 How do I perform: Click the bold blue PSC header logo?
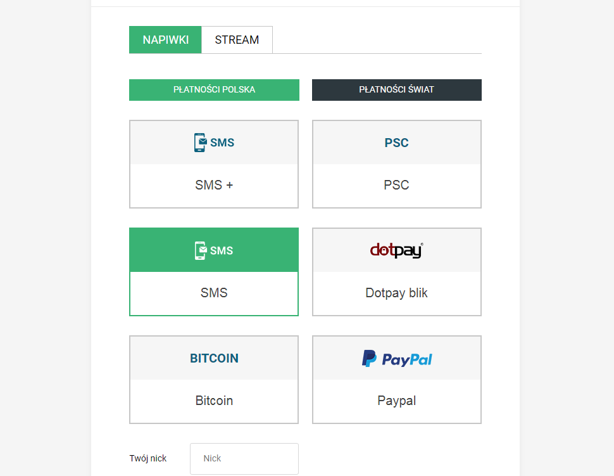(x=396, y=143)
